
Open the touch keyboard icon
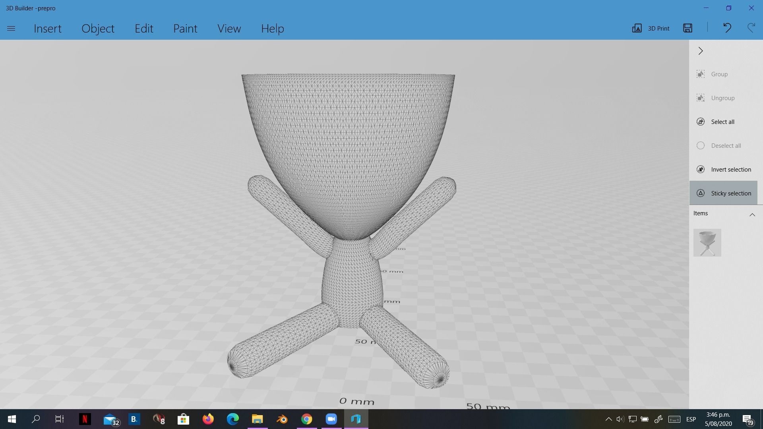point(674,419)
